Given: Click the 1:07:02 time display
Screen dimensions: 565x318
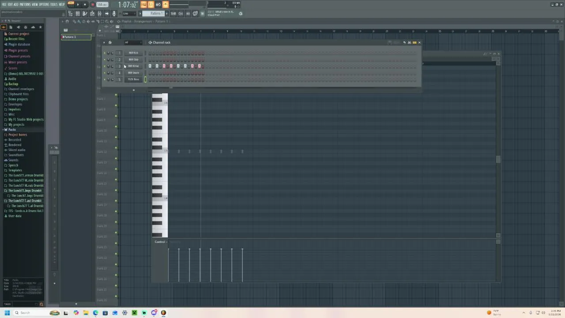Looking at the screenshot, I should (x=127, y=5).
